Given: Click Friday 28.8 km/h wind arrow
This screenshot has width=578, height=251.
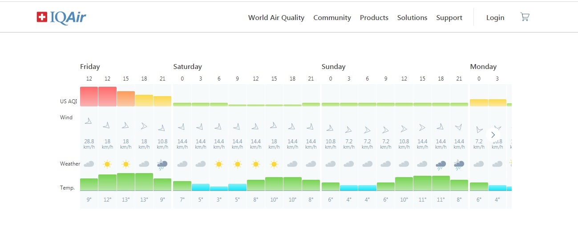Looking at the screenshot, I should [89, 121].
